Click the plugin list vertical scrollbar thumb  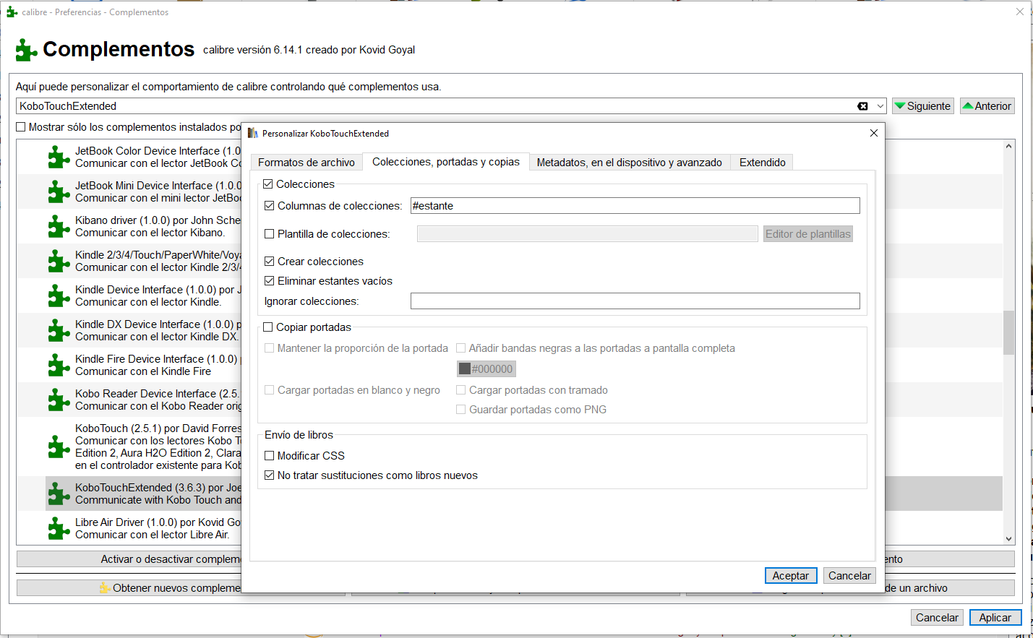(1008, 332)
